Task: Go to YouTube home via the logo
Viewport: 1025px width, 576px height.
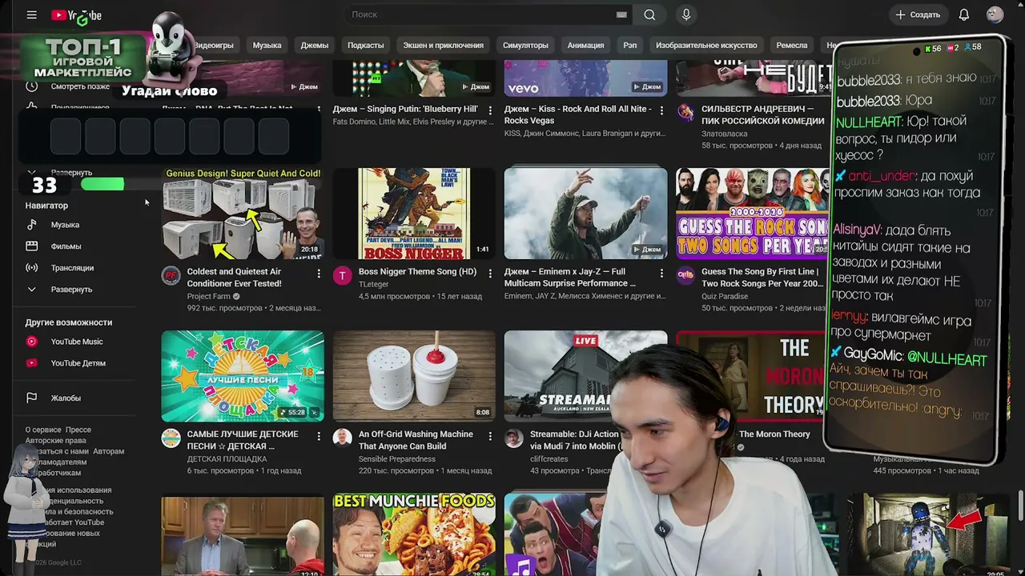Action: click(x=76, y=15)
